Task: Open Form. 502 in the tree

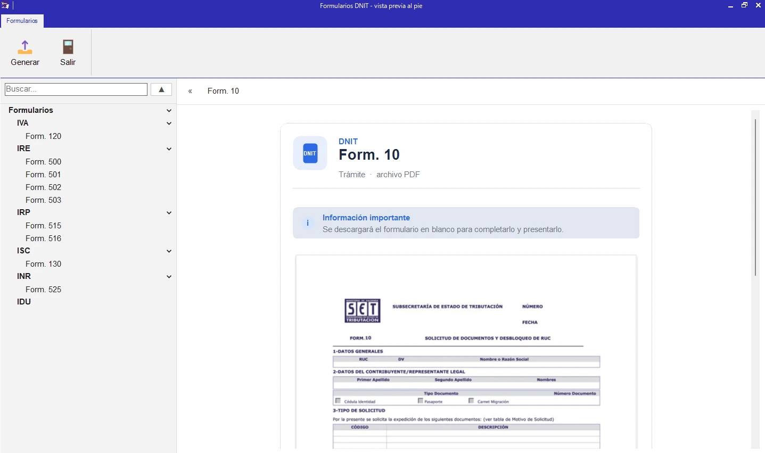Action: pyautogui.click(x=44, y=187)
